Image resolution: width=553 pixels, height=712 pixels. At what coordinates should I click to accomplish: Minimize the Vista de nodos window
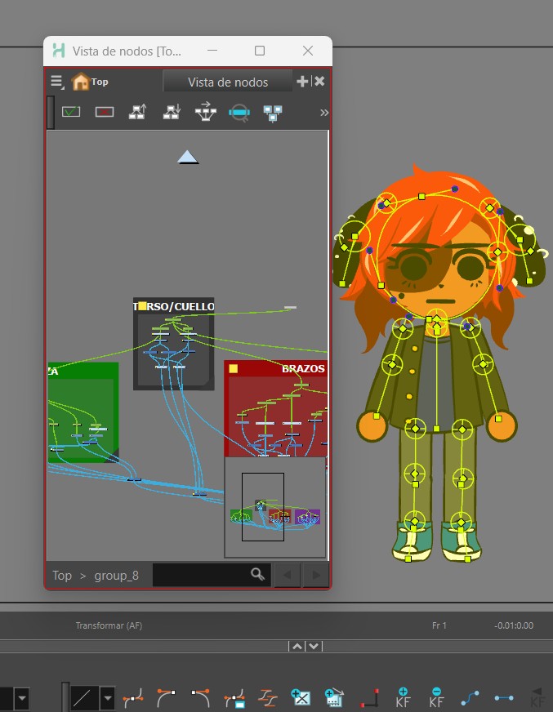(212, 51)
